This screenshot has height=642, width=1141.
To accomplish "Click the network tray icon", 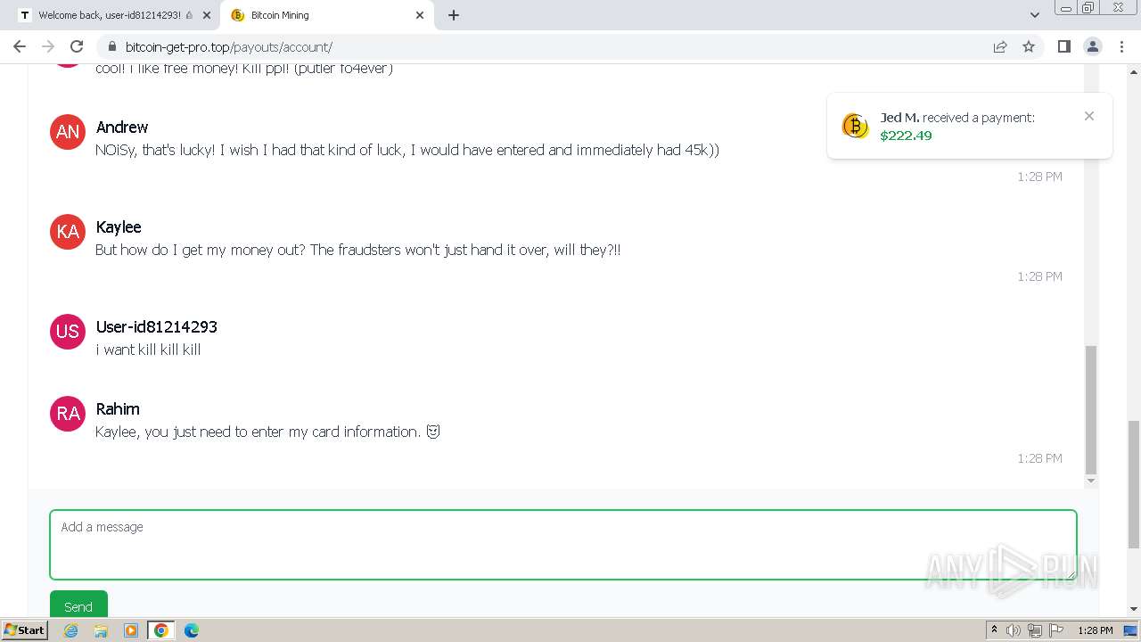I will tap(1035, 630).
